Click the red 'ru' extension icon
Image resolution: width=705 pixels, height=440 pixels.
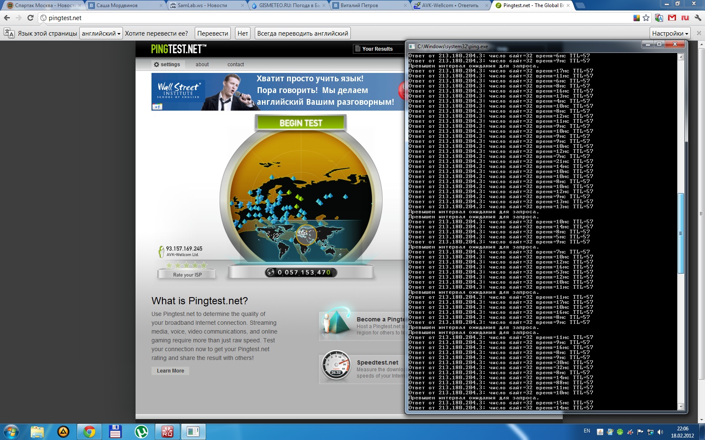685,18
